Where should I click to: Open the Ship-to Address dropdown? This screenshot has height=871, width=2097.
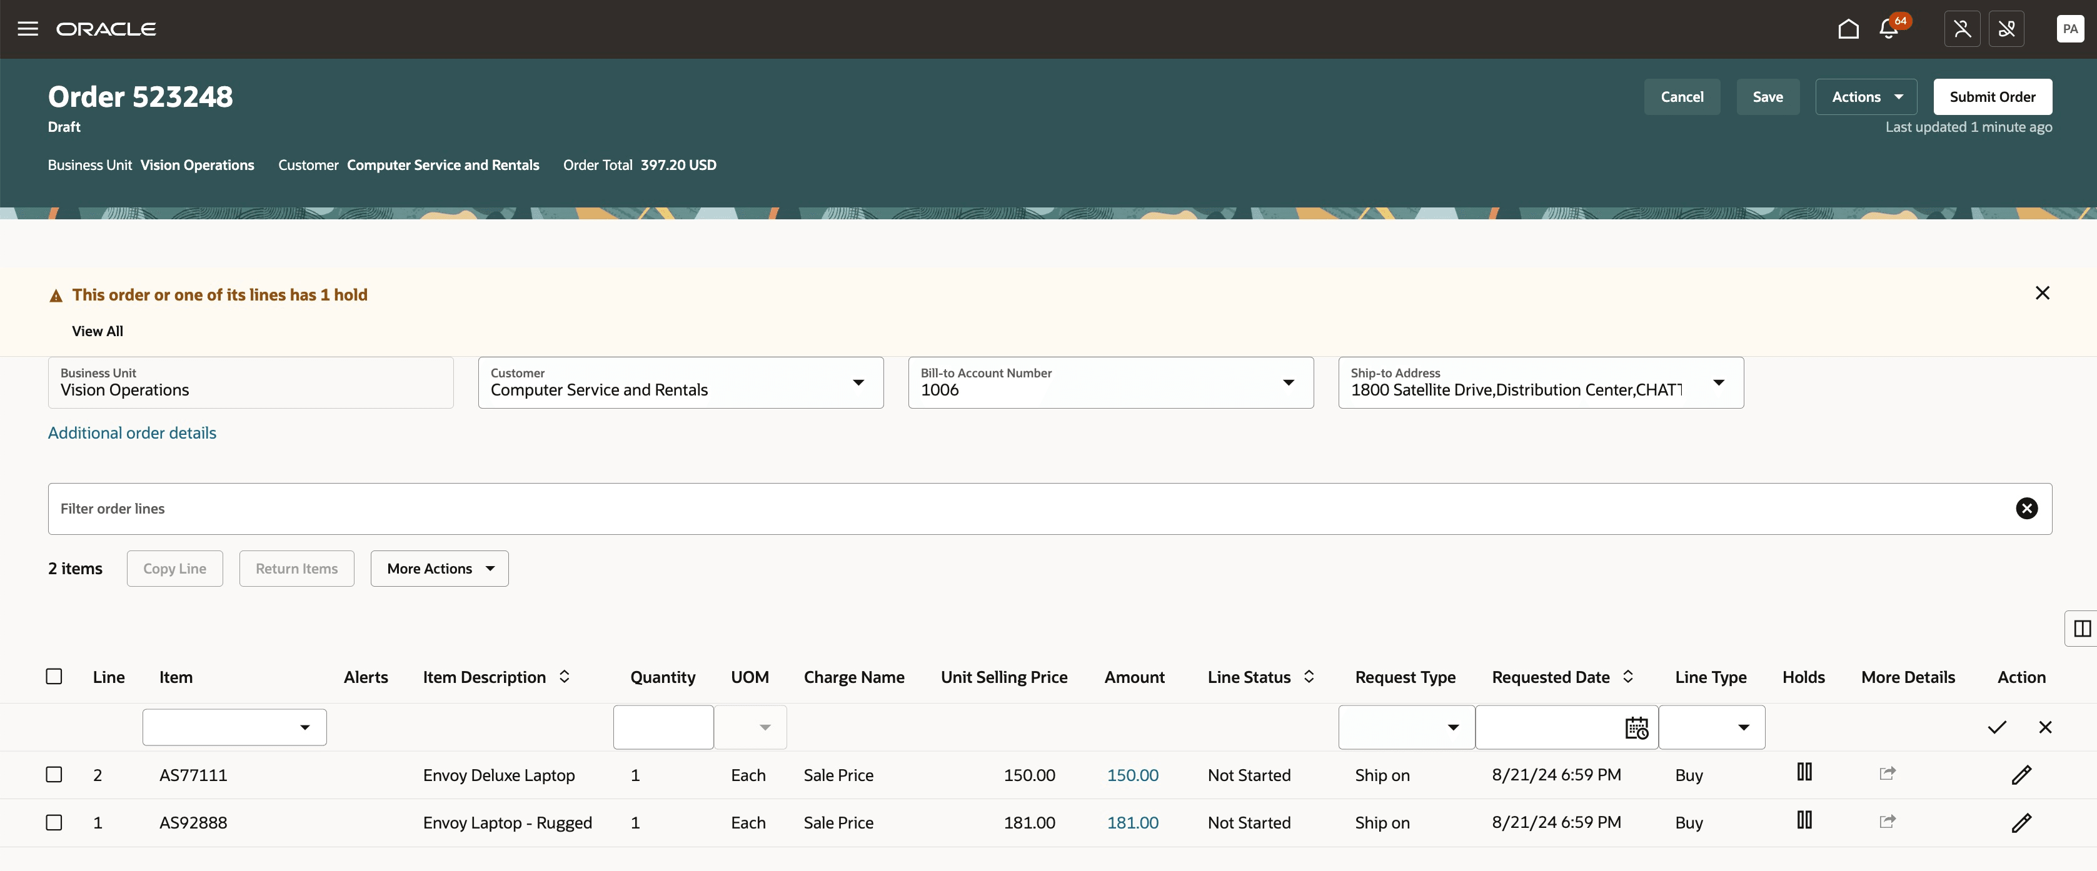(1719, 383)
